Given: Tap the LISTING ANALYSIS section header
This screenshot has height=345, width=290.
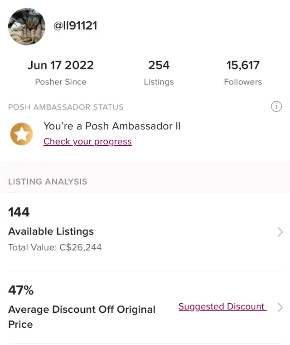Looking at the screenshot, I should [x=48, y=182].
